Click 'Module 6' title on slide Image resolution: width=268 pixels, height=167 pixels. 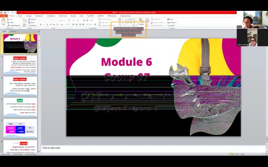(x=126, y=62)
